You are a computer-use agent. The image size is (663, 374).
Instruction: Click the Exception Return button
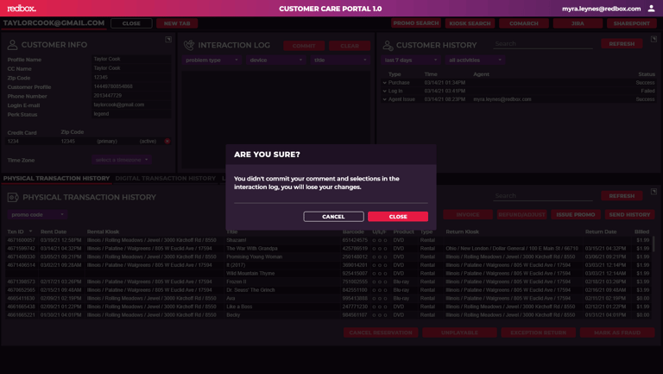(539, 333)
